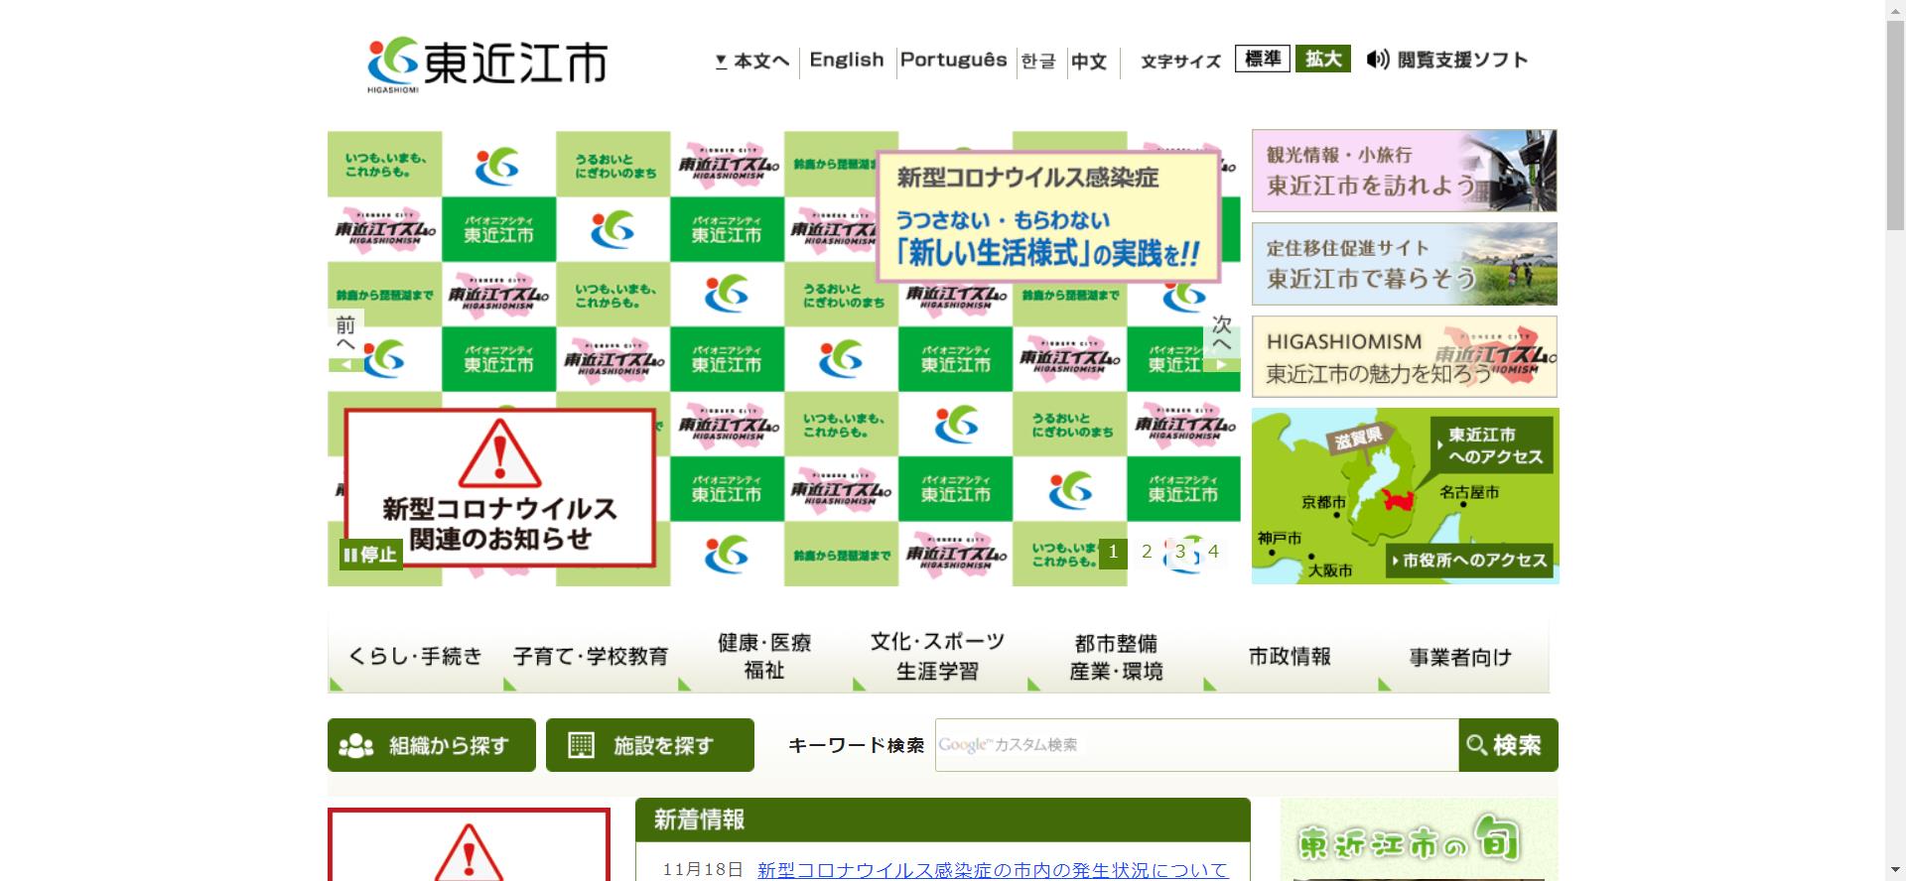This screenshot has height=881, width=1906.
Task: Click 東近江市へのアクセス on the map
Action: [x=1492, y=445]
